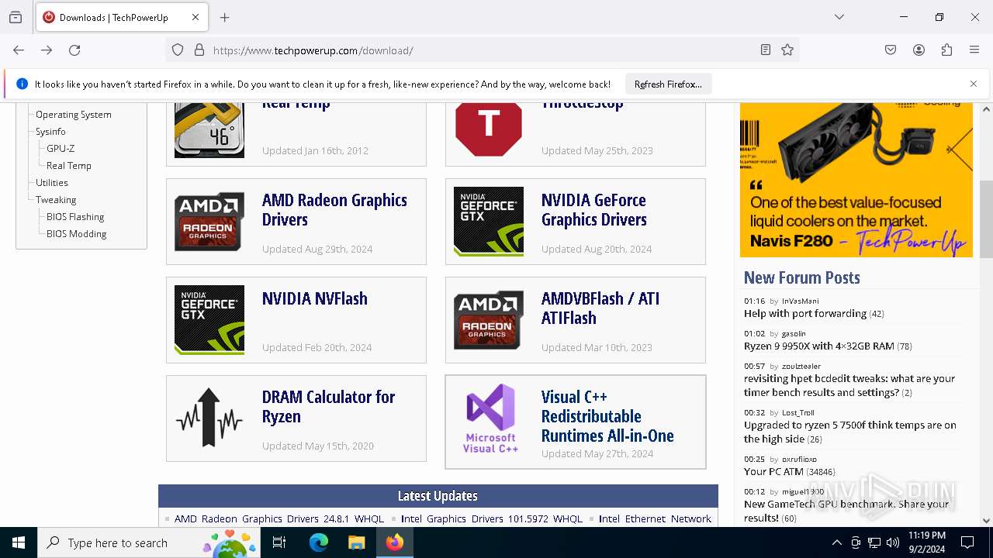Open DRAM Calculator arrow waveform icon

click(x=209, y=418)
